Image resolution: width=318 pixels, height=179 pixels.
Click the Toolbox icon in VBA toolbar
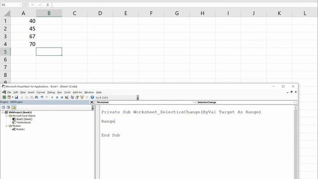87,97
